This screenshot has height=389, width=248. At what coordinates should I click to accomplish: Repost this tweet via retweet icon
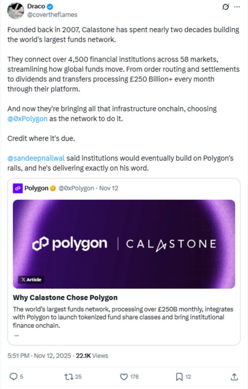68,377
